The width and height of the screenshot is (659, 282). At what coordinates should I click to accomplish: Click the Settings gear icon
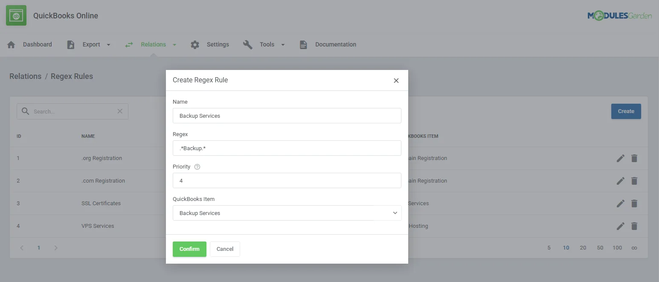tap(195, 44)
